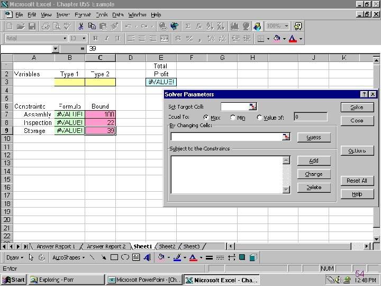Run the Spelling check icon

[67, 26]
